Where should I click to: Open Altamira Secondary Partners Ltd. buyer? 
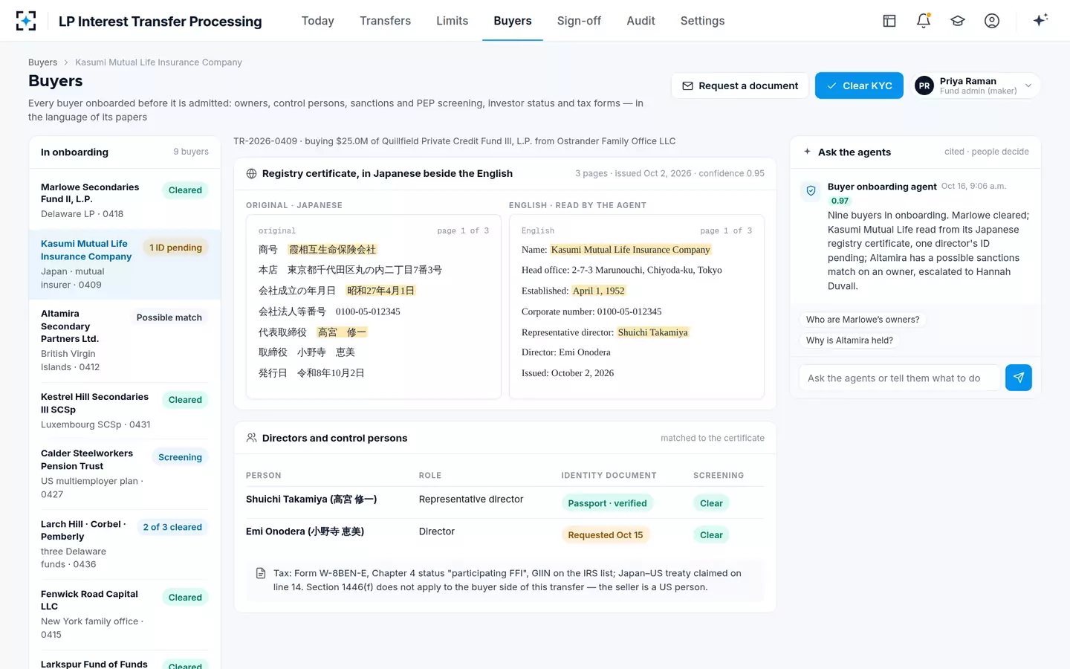(x=125, y=340)
